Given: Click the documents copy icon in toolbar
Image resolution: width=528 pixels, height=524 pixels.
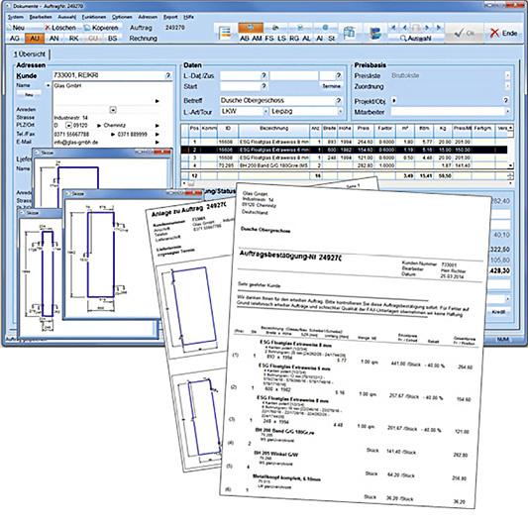Looking at the screenshot, I should click(350, 33).
